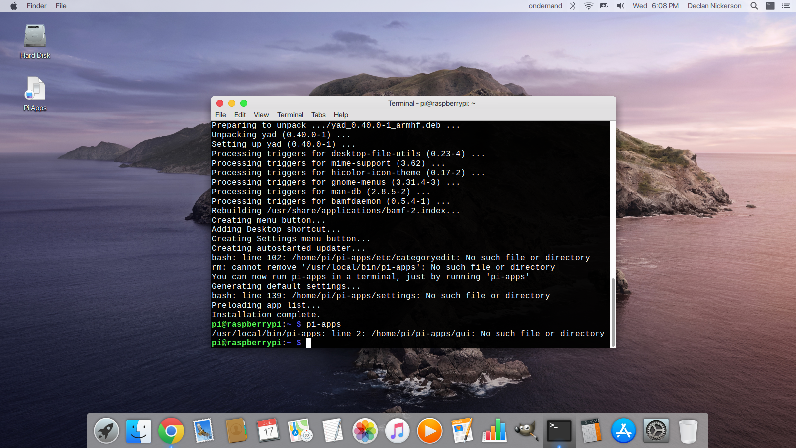This screenshot has width=796, height=448.
Task: Open Calculator from the Dock
Action: [x=591, y=431]
